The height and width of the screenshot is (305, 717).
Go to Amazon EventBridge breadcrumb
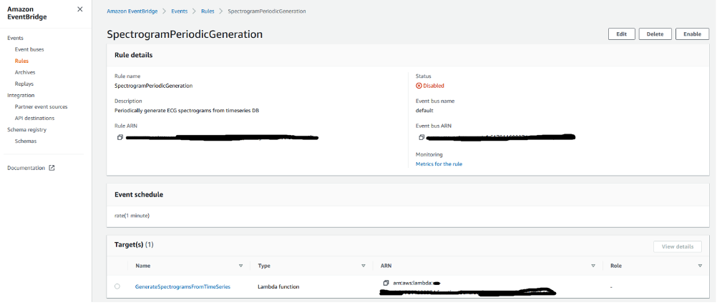[x=132, y=11]
